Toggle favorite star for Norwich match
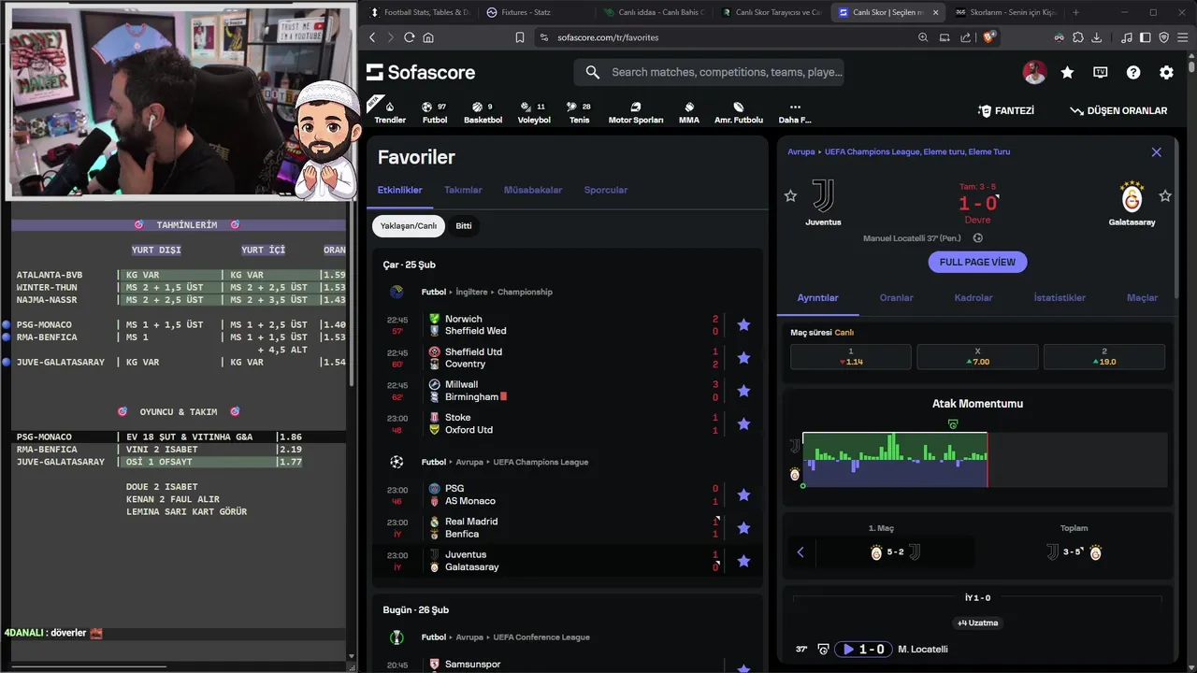1197x673 pixels. click(743, 325)
